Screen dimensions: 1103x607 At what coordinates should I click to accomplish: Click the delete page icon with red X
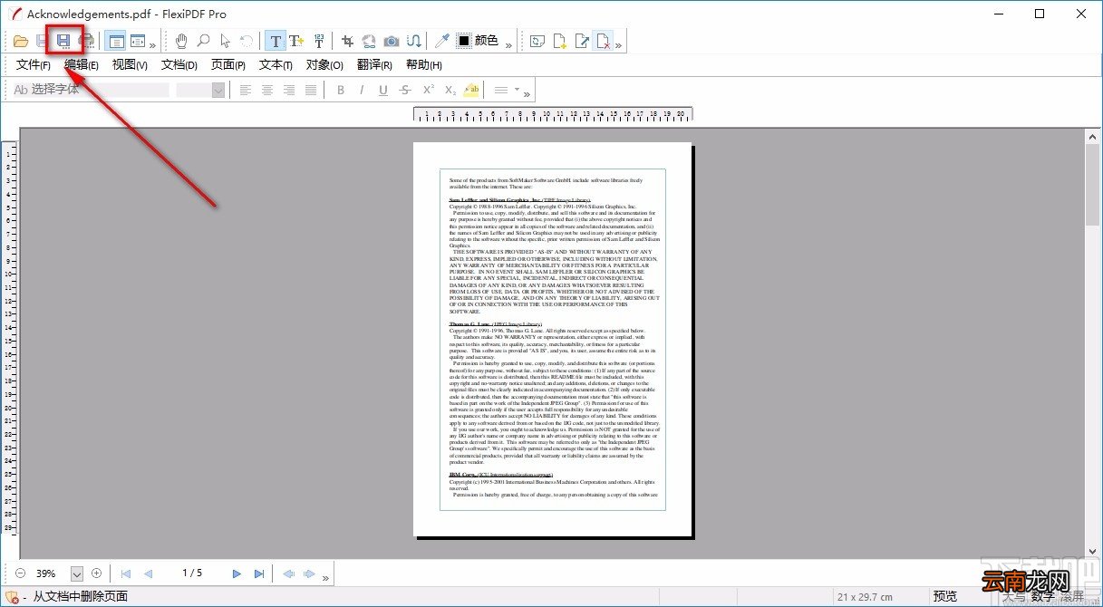click(x=604, y=41)
